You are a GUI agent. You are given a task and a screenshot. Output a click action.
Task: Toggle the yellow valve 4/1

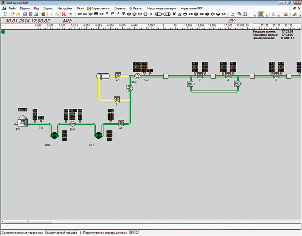coord(118,75)
